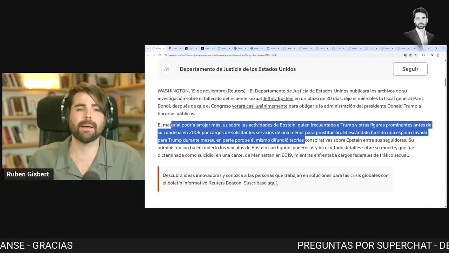449x253 pixels.
Task: Switch to the '(19)' X tab
Action: 191,48
